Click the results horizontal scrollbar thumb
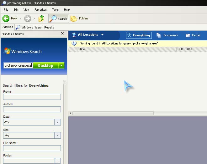The height and width of the screenshot is (164, 207). [113, 113]
